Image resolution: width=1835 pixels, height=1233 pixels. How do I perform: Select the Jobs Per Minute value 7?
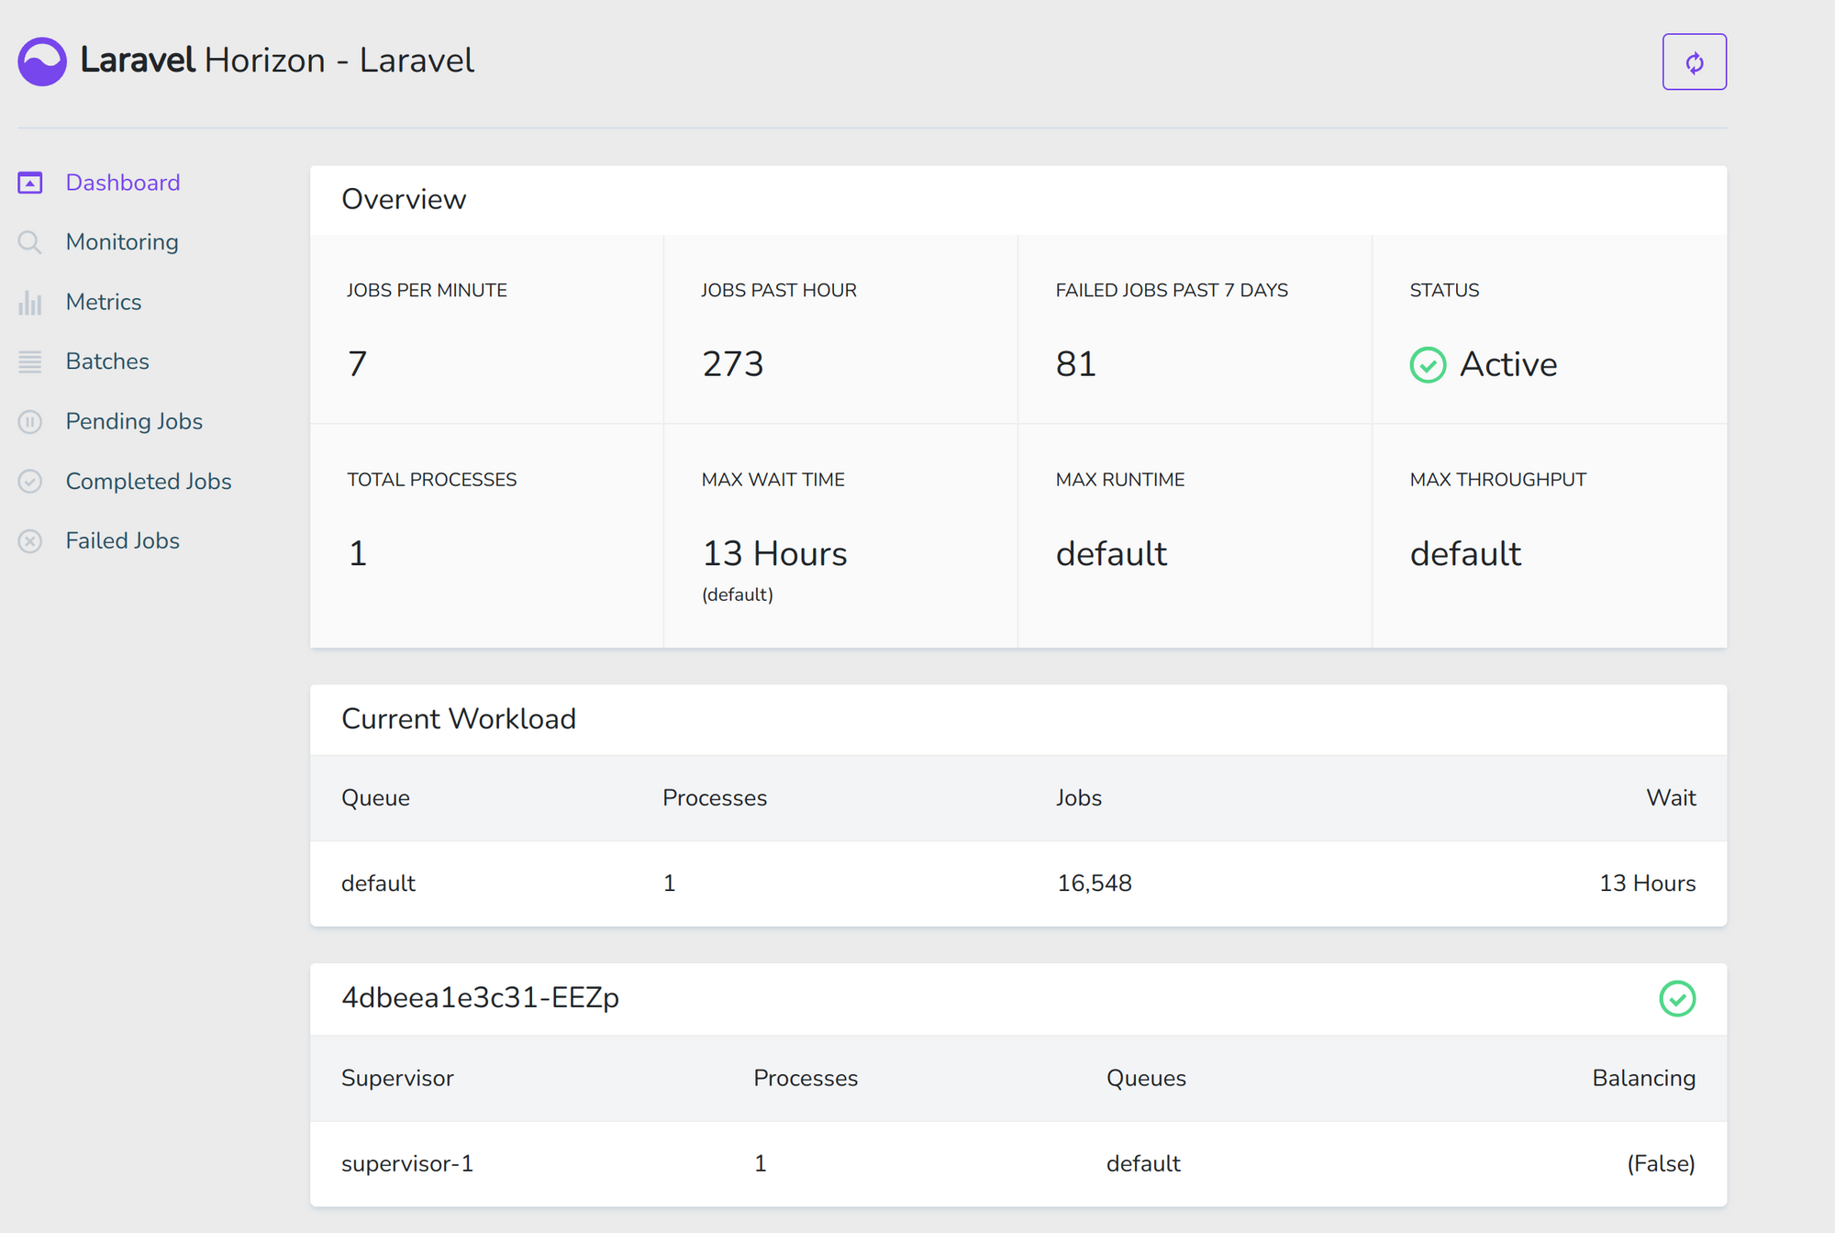tap(358, 364)
